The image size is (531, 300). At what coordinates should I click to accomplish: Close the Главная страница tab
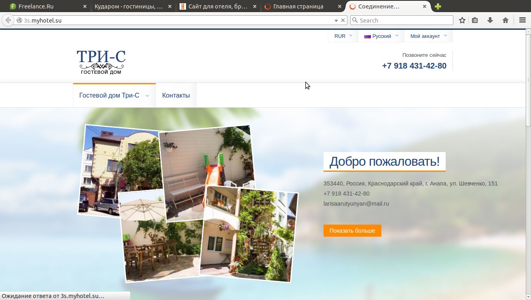click(x=339, y=6)
